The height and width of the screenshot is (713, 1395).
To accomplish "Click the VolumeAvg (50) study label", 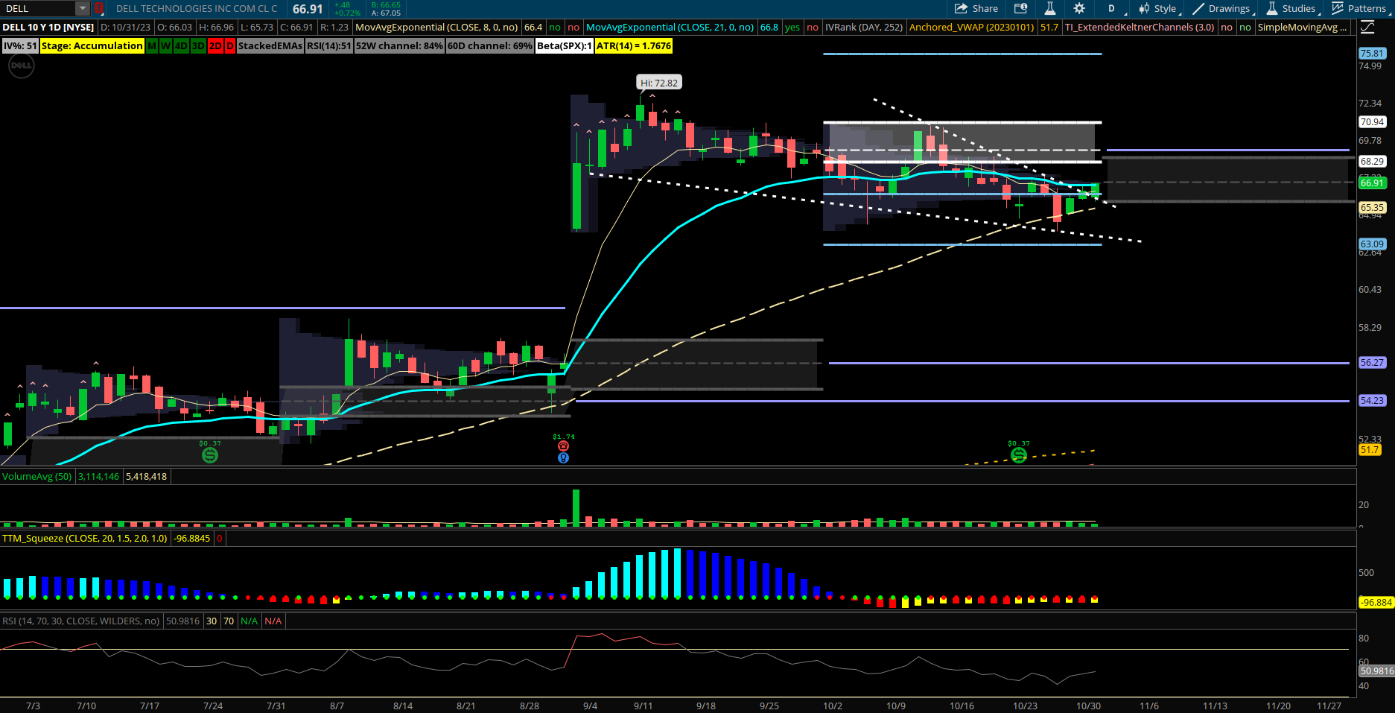I will coord(37,477).
